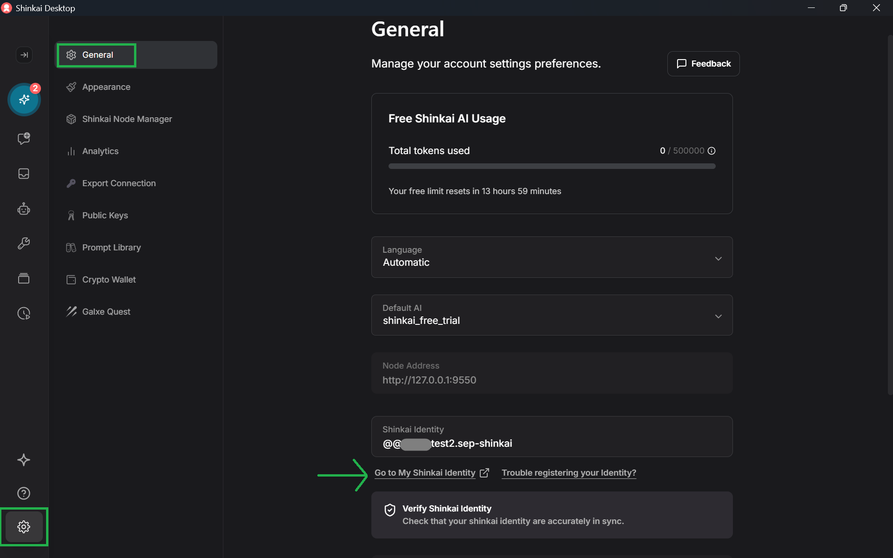Viewport: 893px width, 558px height.
Task: Click the Shinkai Identity input field
Action: (551, 437)
